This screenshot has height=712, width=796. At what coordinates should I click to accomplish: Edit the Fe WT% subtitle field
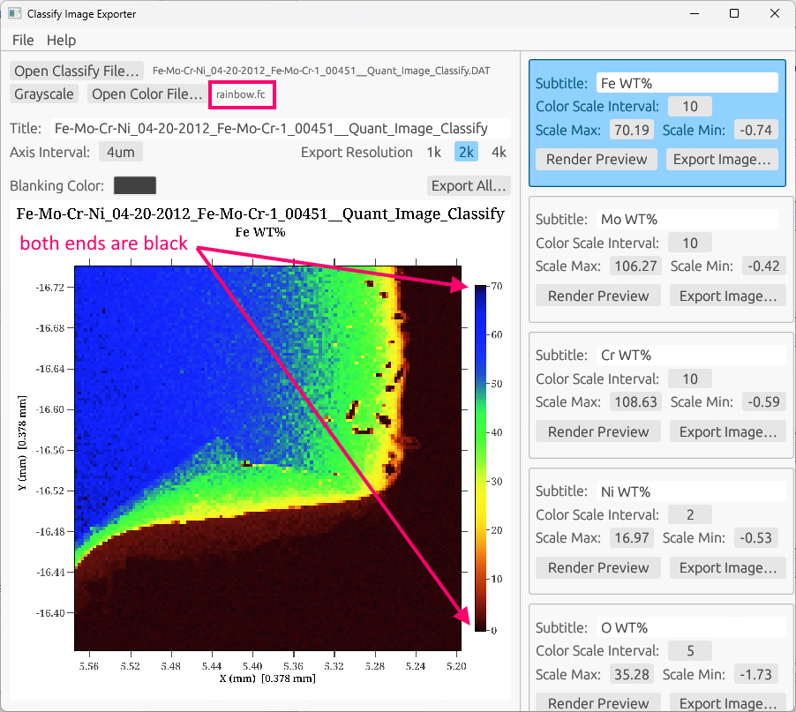click(x=687, y=83)
